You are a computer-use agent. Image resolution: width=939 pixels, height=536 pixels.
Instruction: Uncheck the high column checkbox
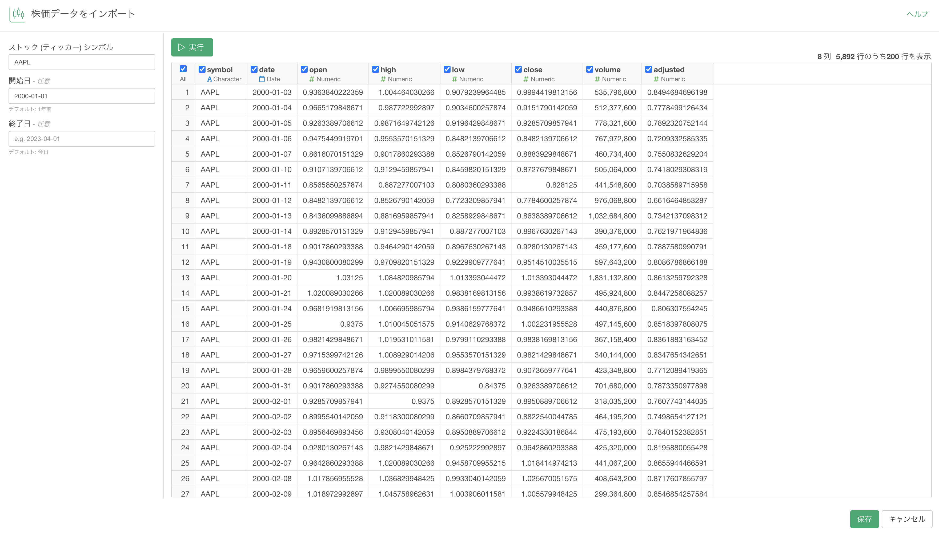coord(375,69)
